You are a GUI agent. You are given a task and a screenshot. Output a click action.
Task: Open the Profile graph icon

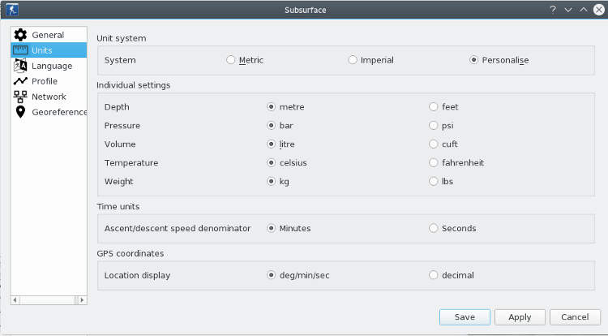pos(20,81)
